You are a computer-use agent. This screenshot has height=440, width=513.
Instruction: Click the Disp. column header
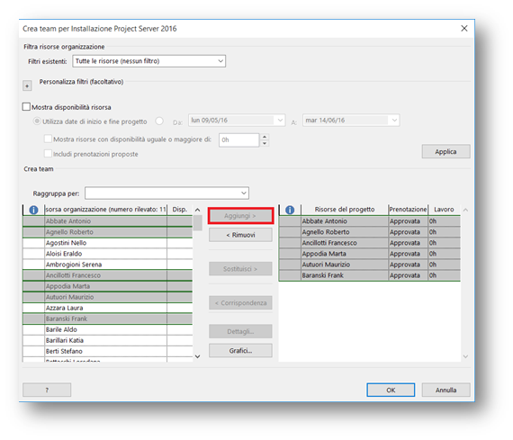180,210
